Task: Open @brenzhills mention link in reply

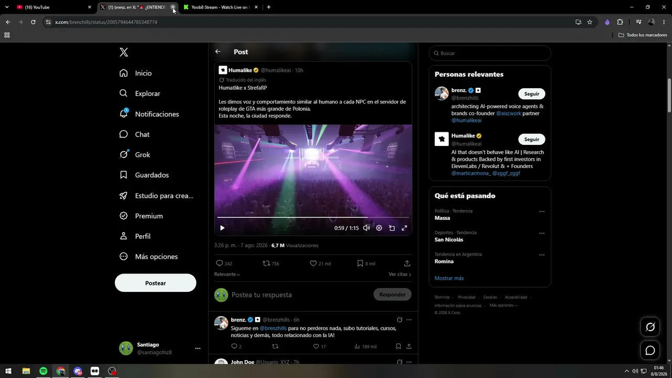Action: pos(273,328)
